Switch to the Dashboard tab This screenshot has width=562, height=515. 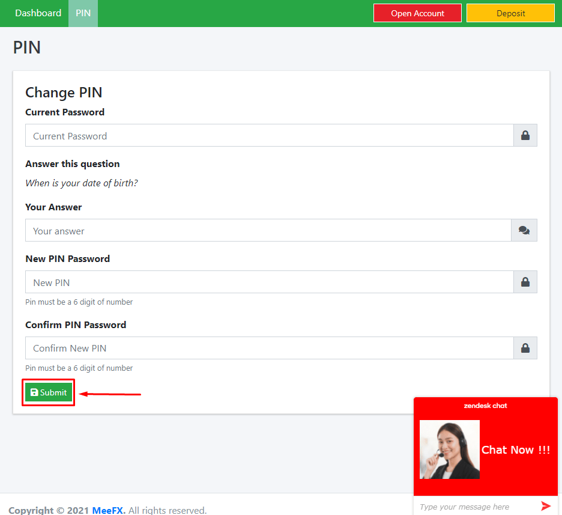37,13
